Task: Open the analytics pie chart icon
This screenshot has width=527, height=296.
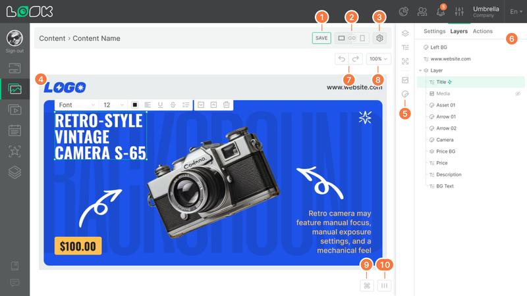Action: [x=403, y=11]
